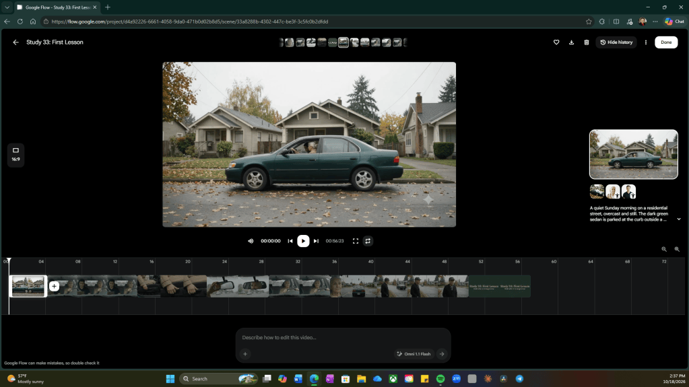Play the video

click(303, 241)
